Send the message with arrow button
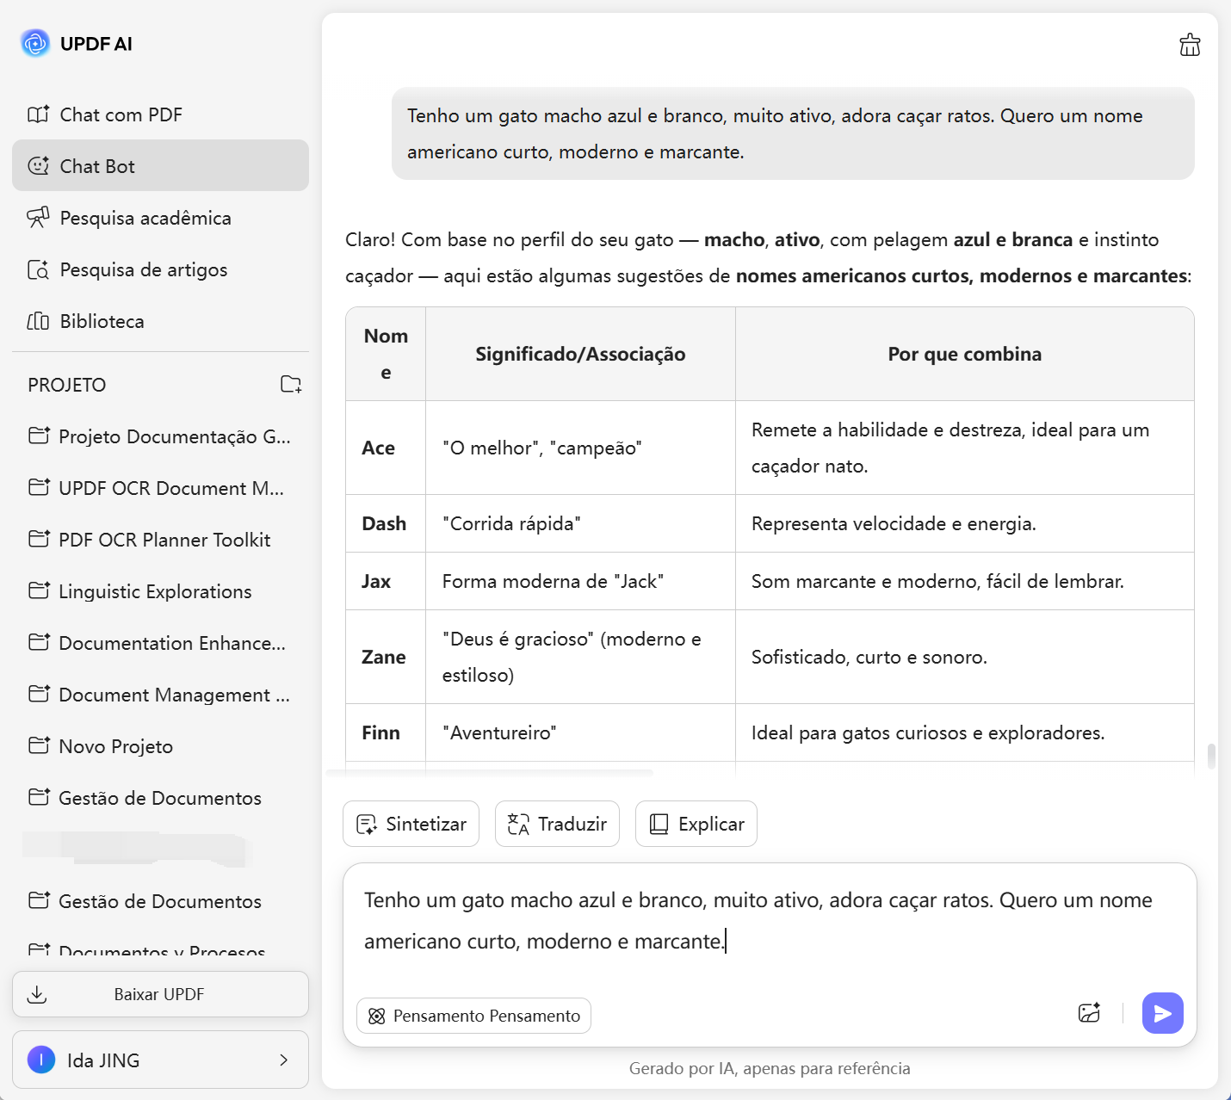The image size is (1231, 1100). coord(1162,1013)
